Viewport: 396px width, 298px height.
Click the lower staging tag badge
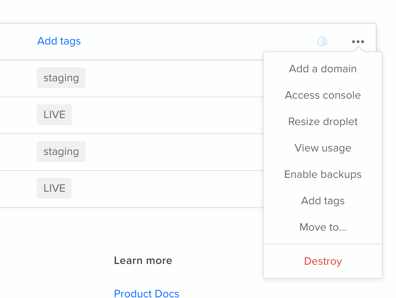(x=61, y=151)
